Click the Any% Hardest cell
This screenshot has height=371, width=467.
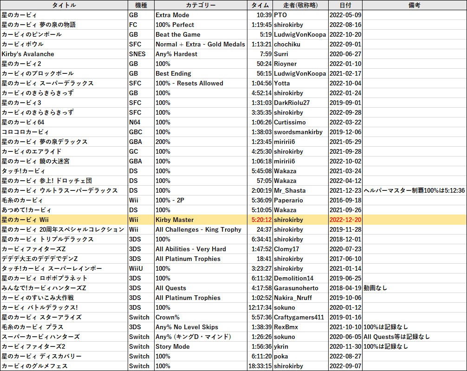tap(201, 54)
